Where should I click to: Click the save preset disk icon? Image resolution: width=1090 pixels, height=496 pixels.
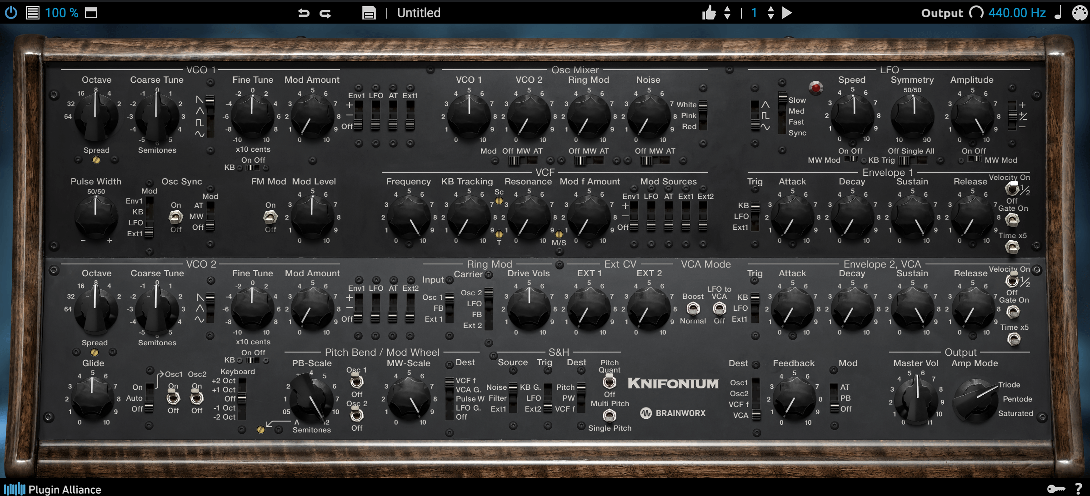[x=369, y=13]
